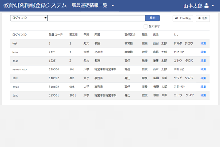Click the 山本 太郎 name cell
The image size is (220, 147).
(160, 69)
